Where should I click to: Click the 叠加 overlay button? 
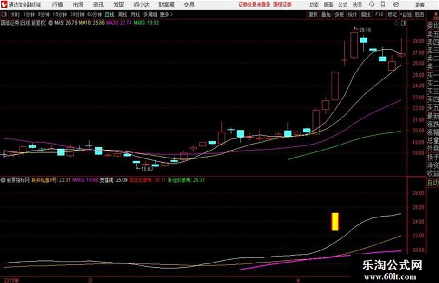[x=326, y=14]
